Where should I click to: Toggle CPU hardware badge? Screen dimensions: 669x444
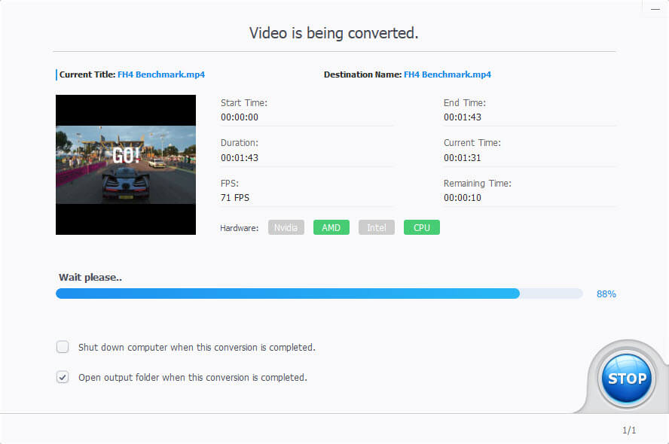(422, 227)
